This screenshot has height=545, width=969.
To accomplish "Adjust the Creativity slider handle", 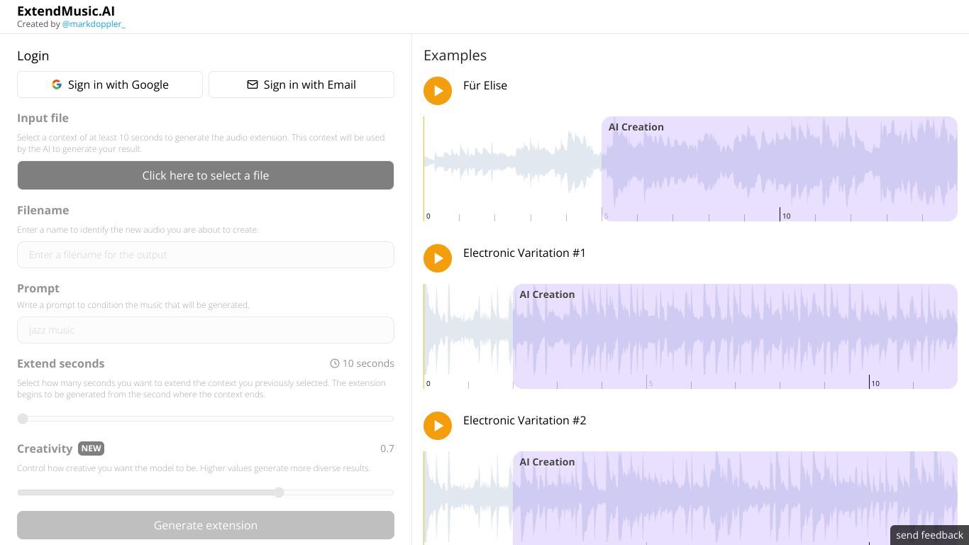I will 279,492.
